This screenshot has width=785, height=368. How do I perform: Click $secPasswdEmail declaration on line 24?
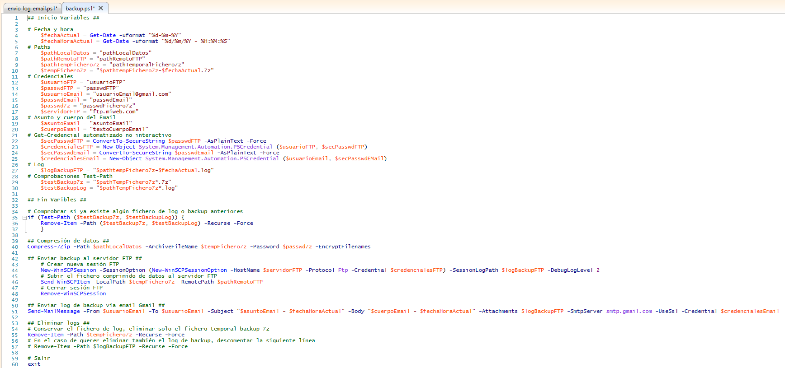(x=65, y=153)
